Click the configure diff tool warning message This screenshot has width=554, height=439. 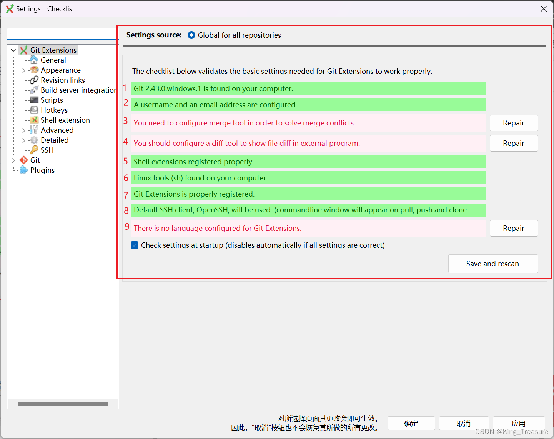pos(308,143)
